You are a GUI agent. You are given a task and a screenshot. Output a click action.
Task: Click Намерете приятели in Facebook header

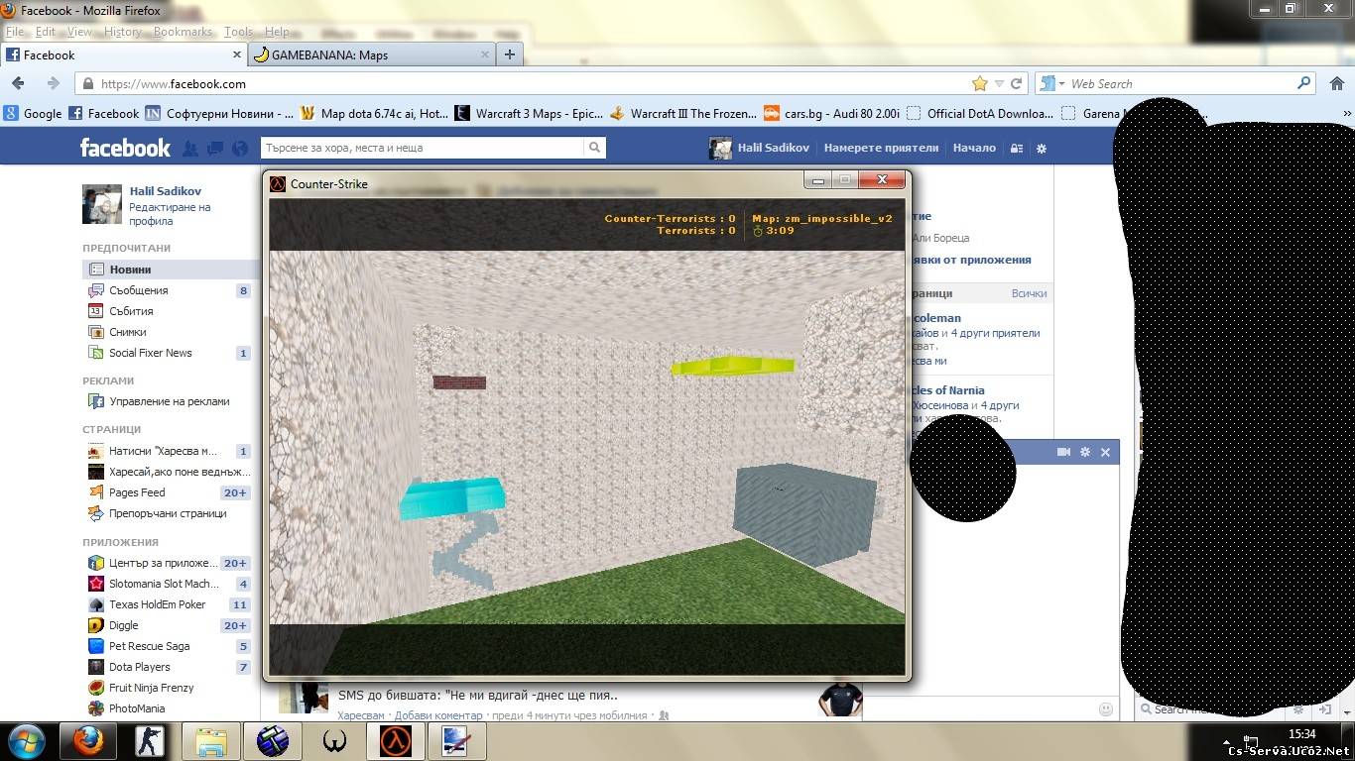881,148
